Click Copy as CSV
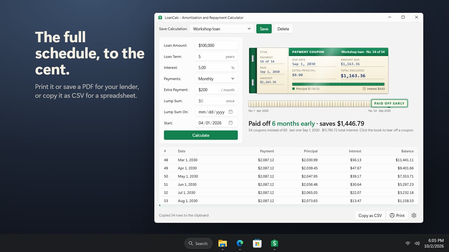 tap(370, 216)
